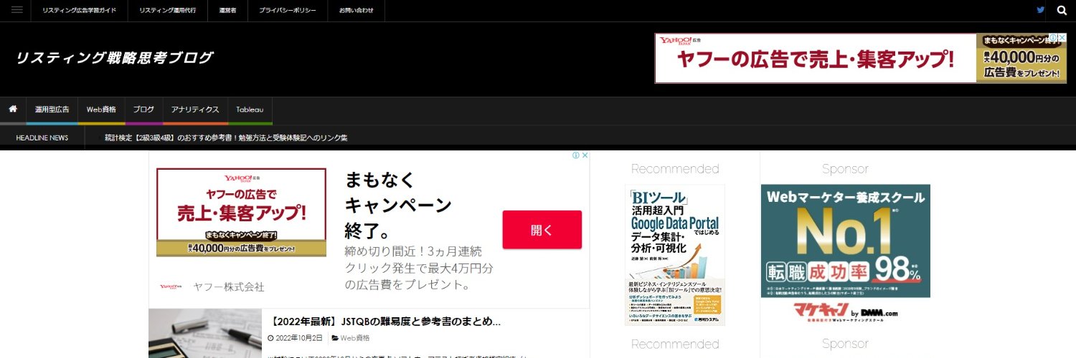Image resolution: width=1076 pixels, height=358 pixels.
Task: Open the Twitter bird icon link
Action: click(1041, 10)
